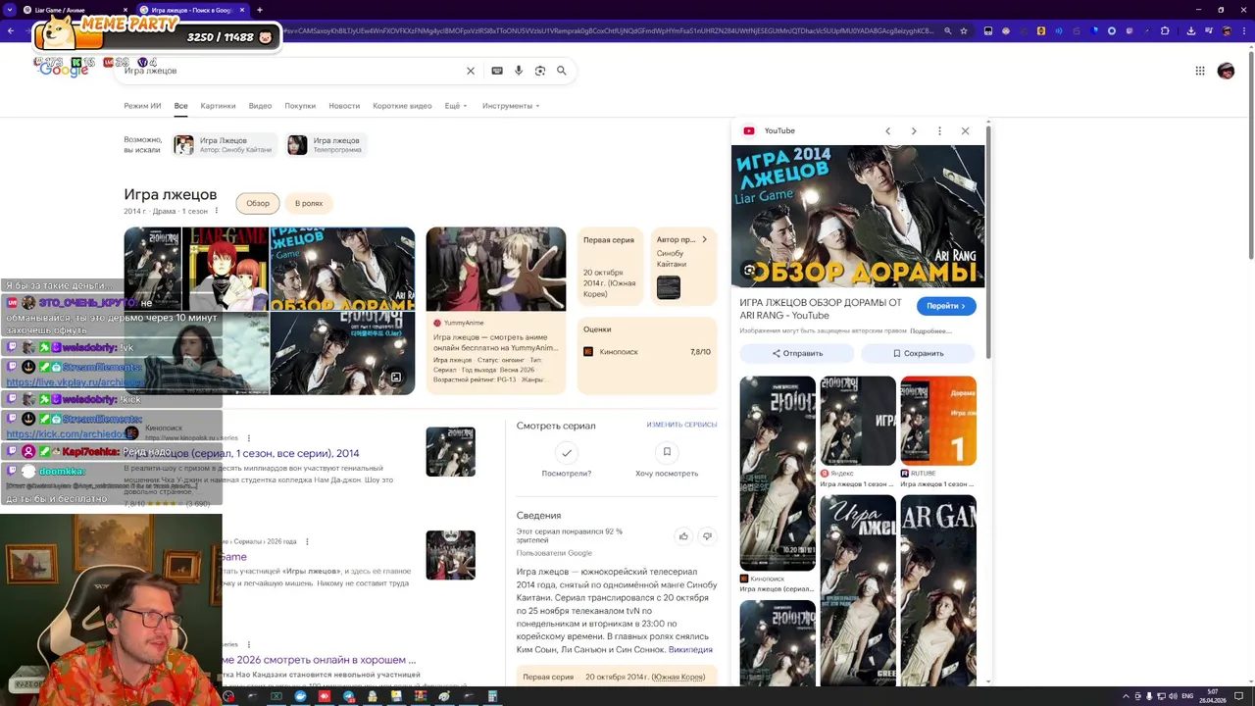Close the 'Игра лжецов - Поиск в Google' tab
The width and height of the screenshot is (1255, 706).
click(242, 10)
